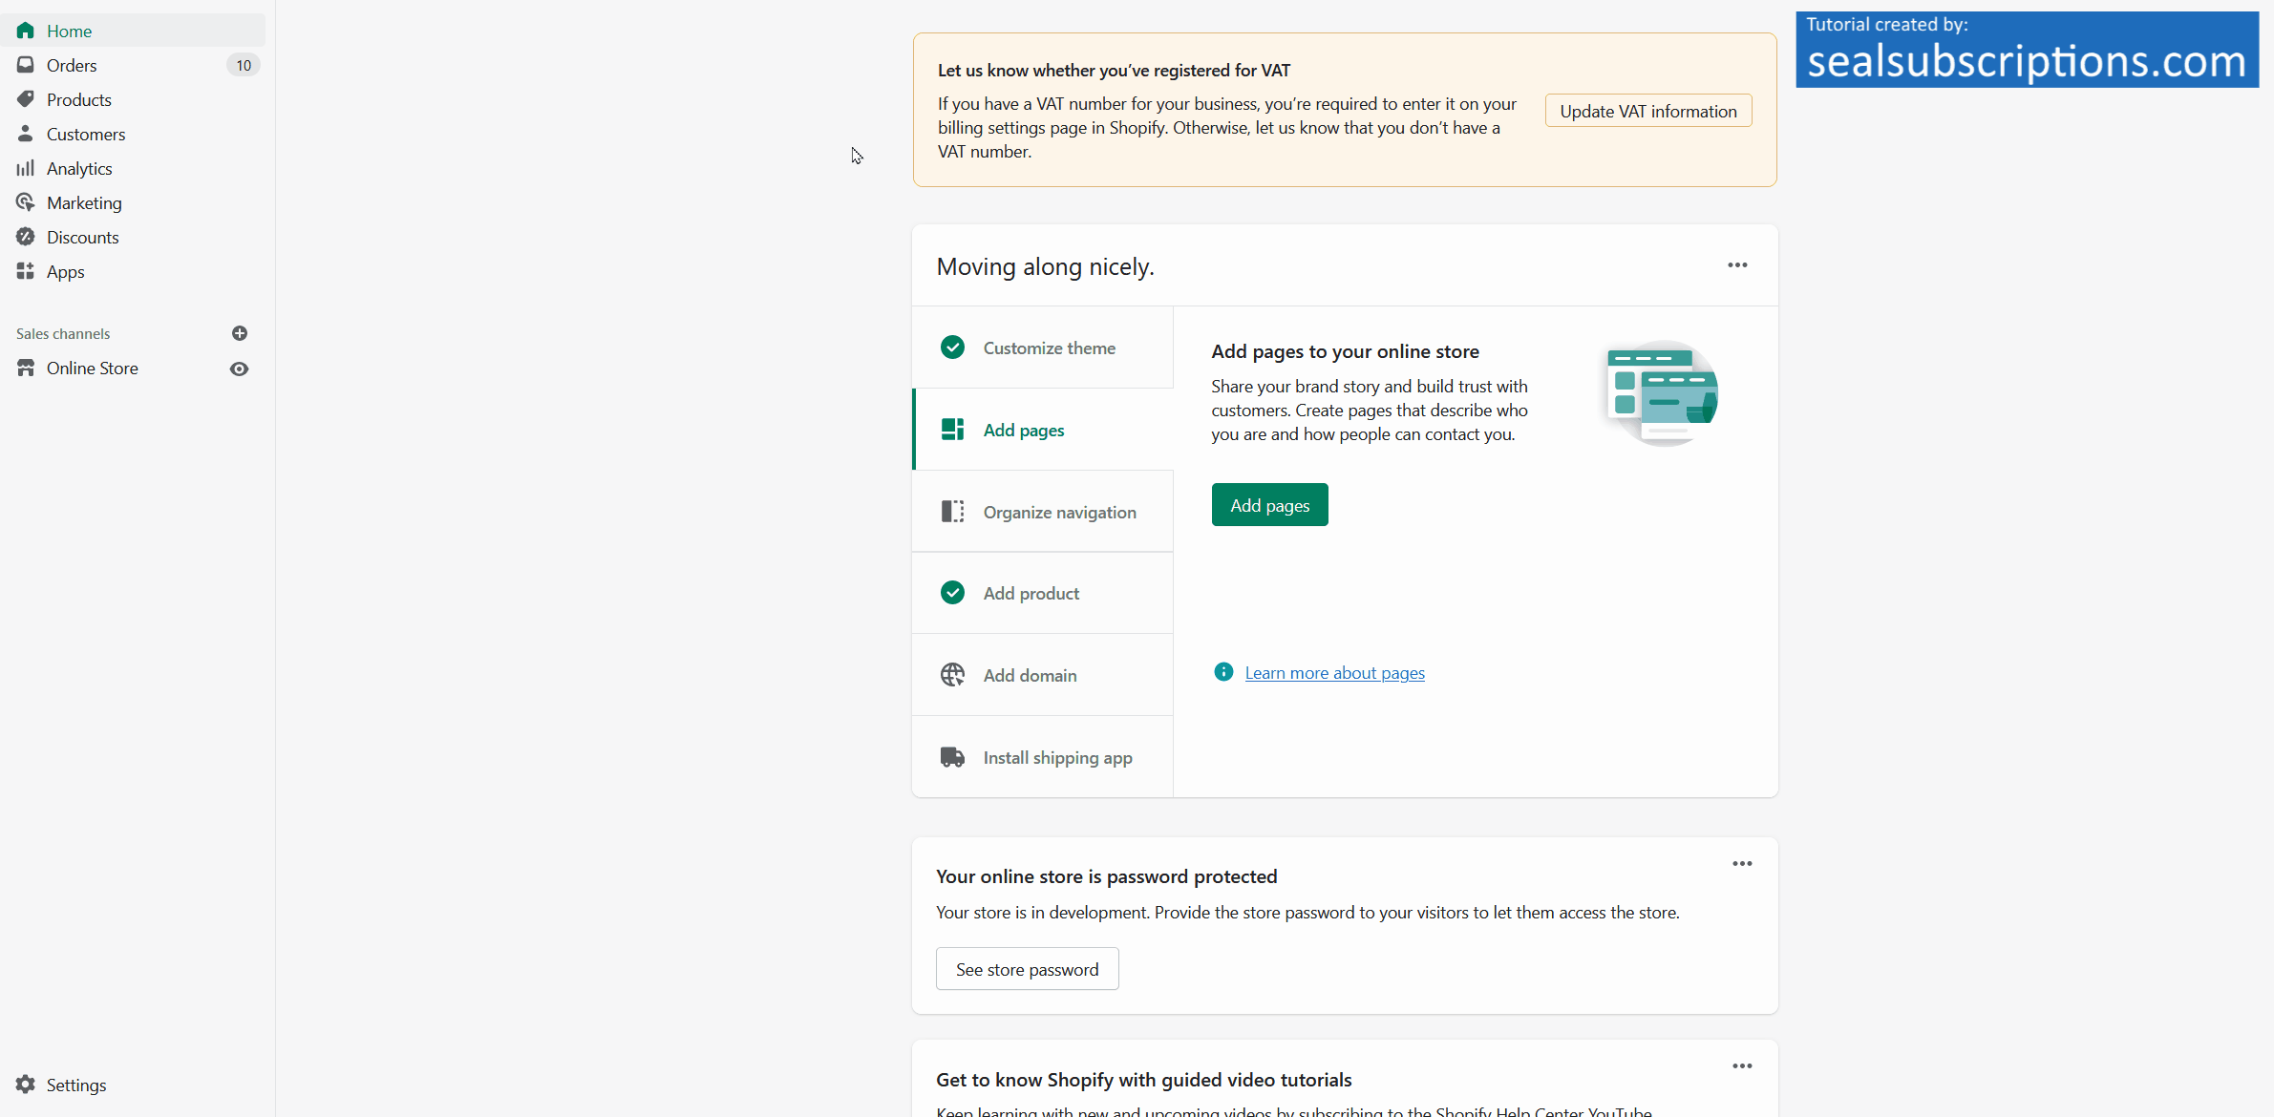Select Online Store sales channel
Screen dimensions: 2274x1117
[92, 367]
